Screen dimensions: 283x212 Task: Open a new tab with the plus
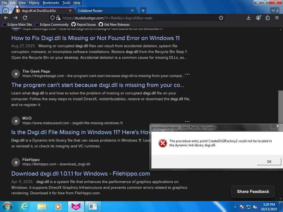tap(143, 11)
